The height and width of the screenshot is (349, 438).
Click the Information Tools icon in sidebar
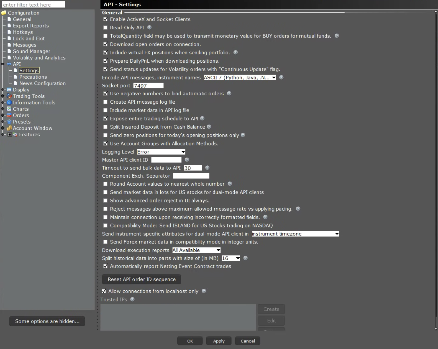click(x=9, y=102)
